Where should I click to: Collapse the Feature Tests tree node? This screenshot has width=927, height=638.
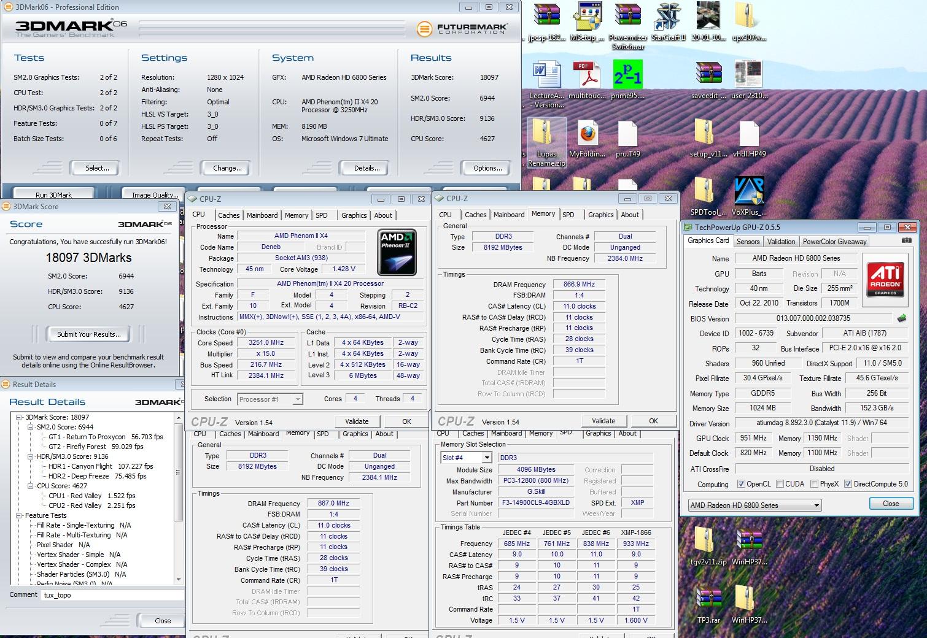pos(20,515)
